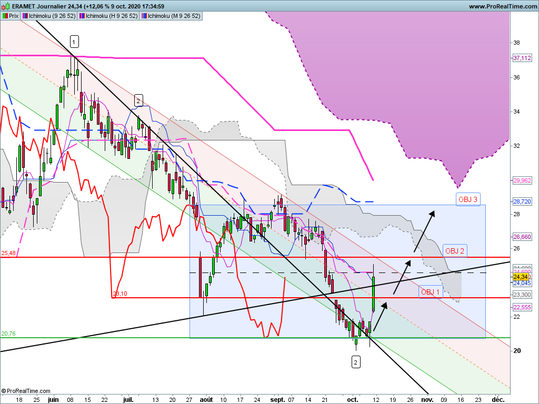
Task: Select the 29,962 price label
Action: tap(522, 180)
